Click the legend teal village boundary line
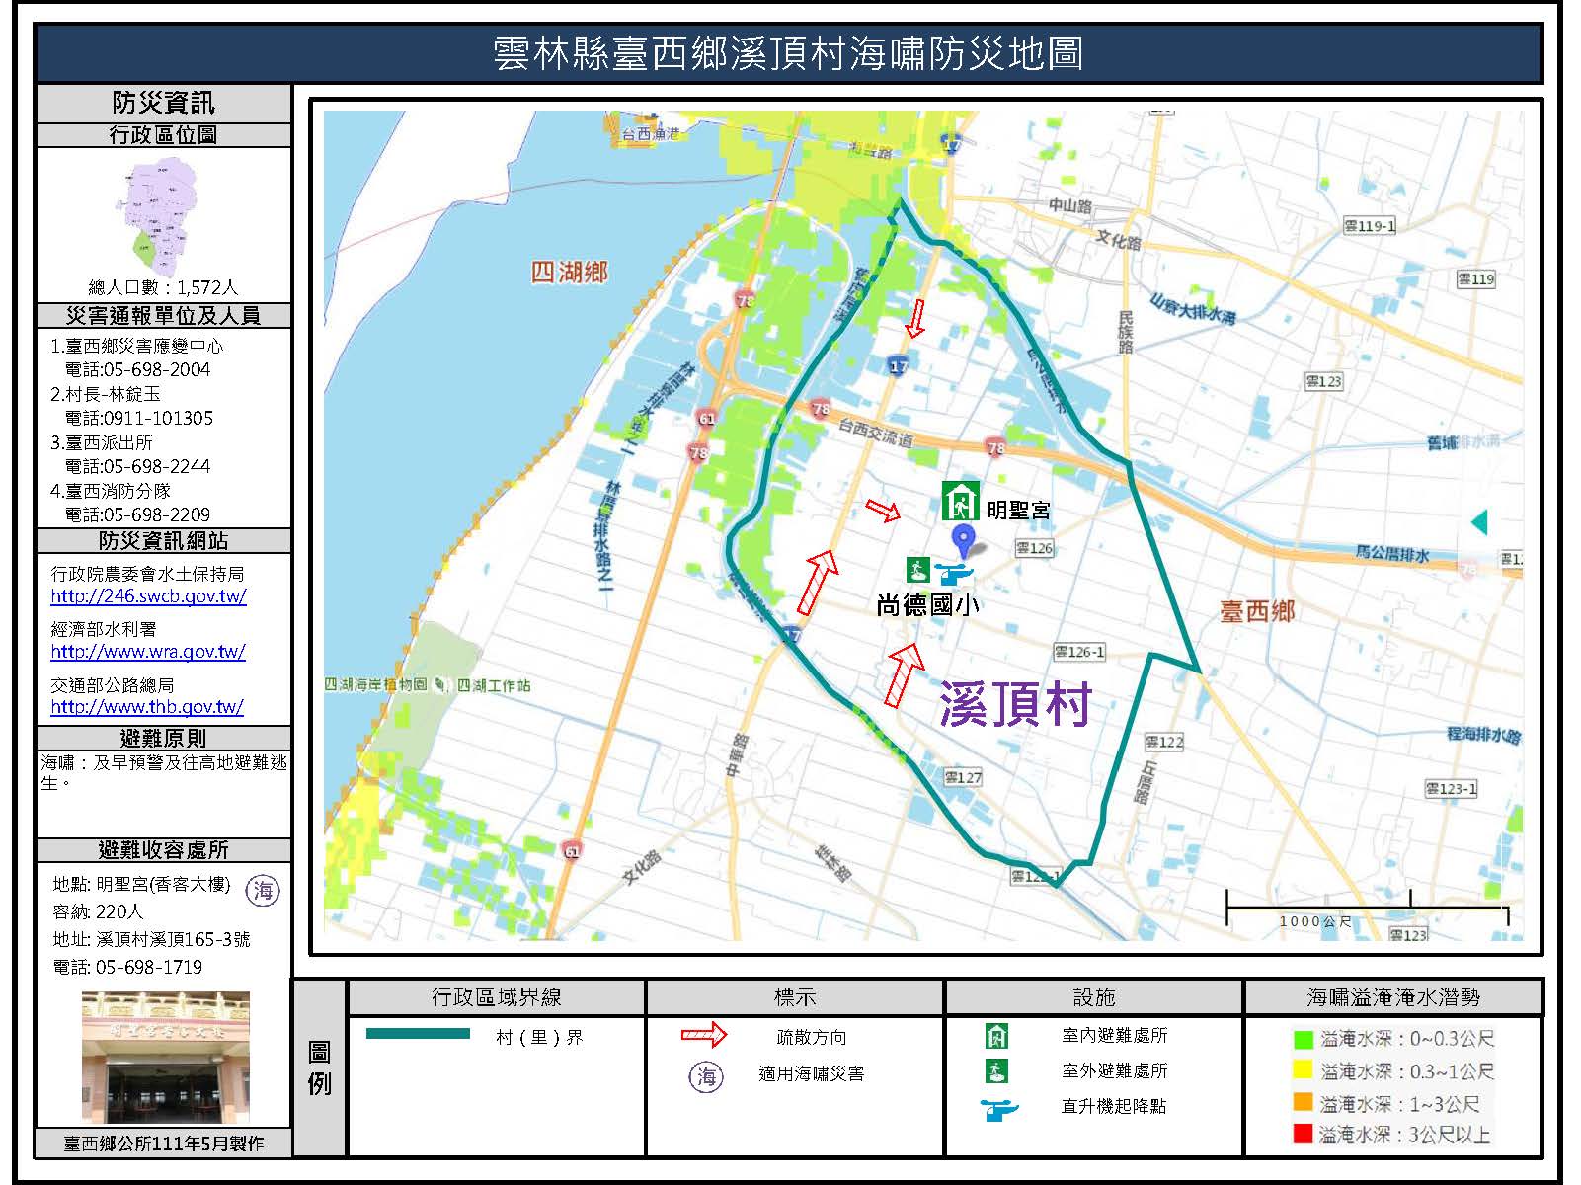 (418, 1034)
